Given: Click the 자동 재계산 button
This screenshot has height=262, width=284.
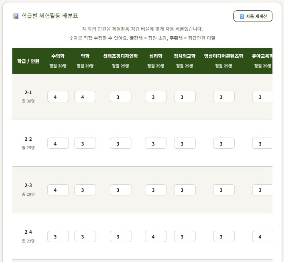Looking at the screenshot, I should click(253, 16).
